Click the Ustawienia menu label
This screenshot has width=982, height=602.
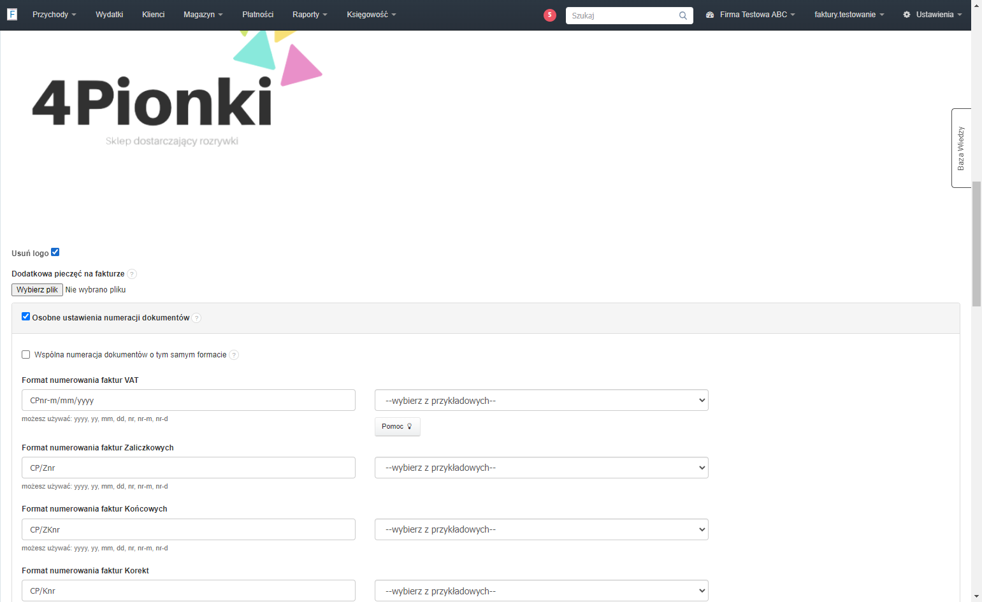click(935, 15)
